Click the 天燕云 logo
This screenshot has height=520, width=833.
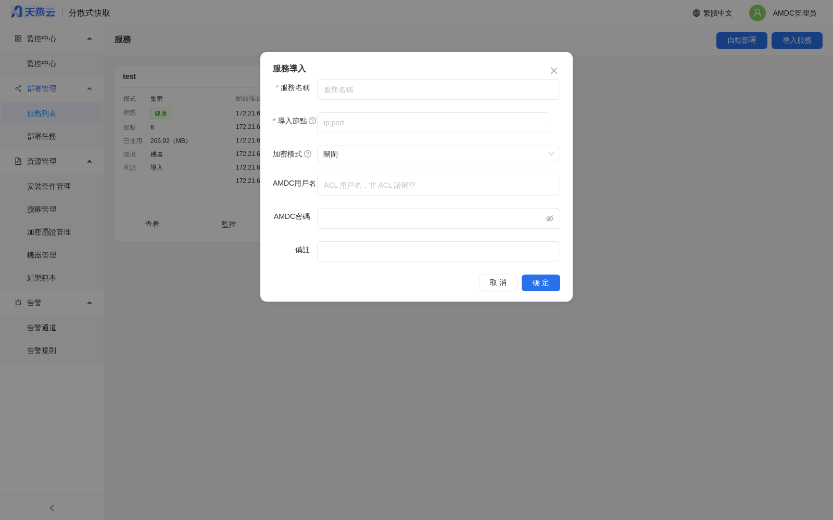tap(33, 12)
